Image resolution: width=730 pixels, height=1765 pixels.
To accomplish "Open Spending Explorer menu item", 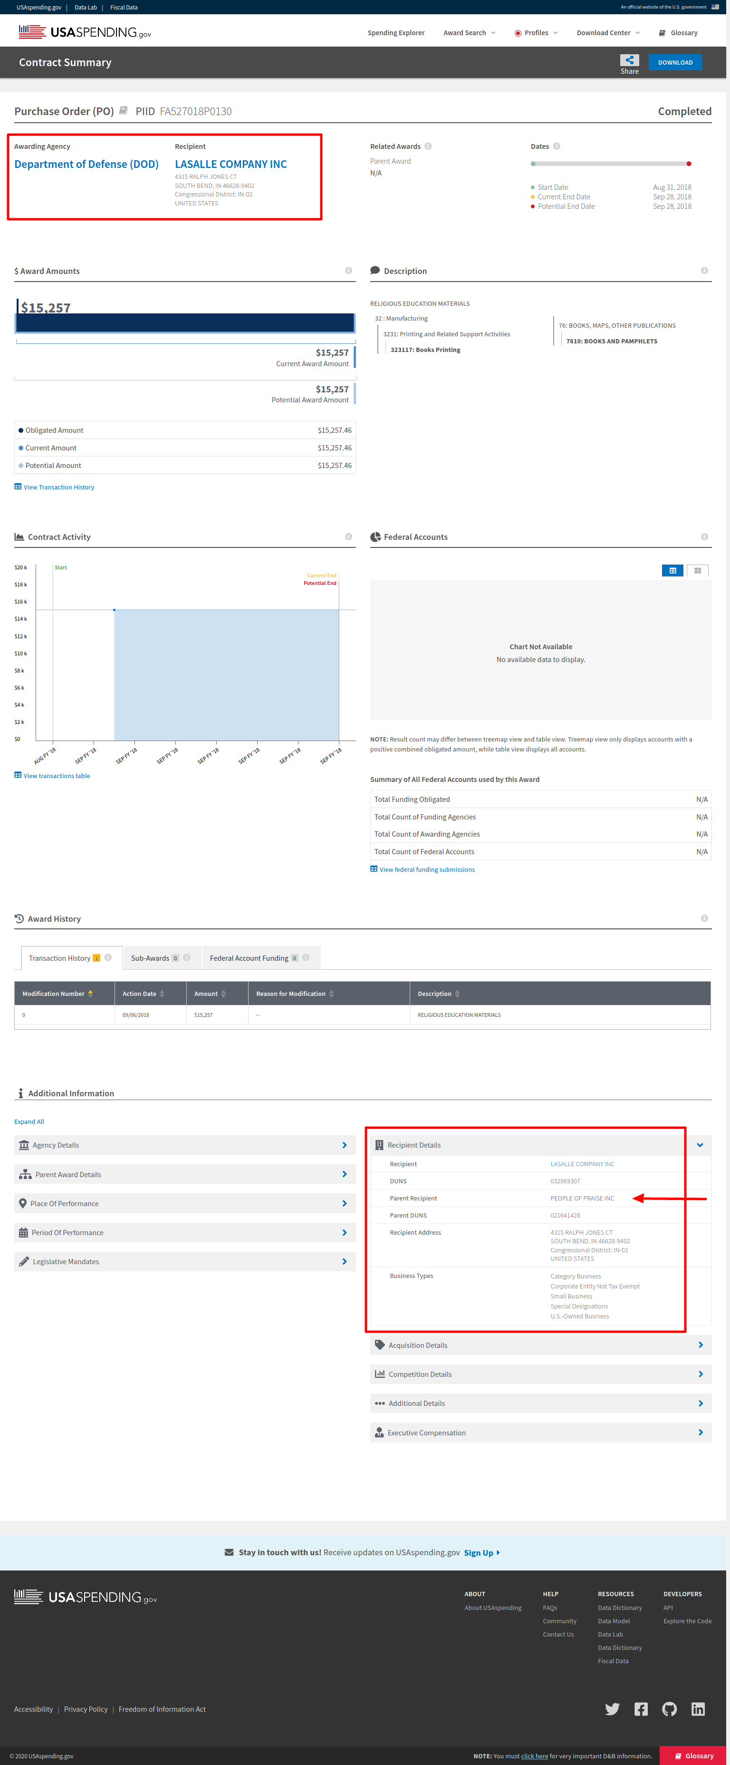I will [x=396, y=33].
